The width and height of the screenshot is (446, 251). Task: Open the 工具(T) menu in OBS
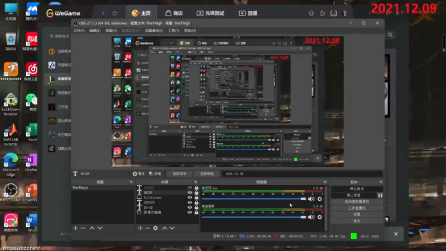173,31
